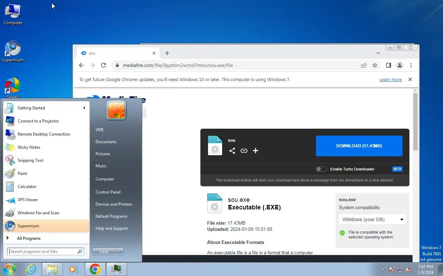Open Internet Explorer from the taskbar
Viewport: 443px width, 276px height.
tap(31, 269)
